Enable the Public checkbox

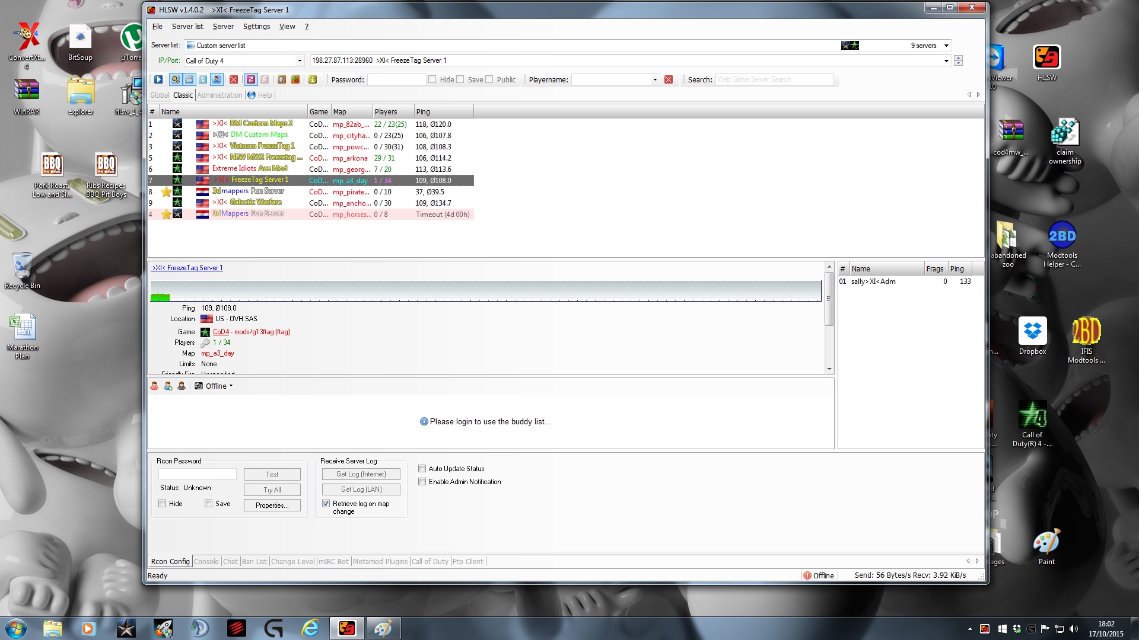coord(489,79)
